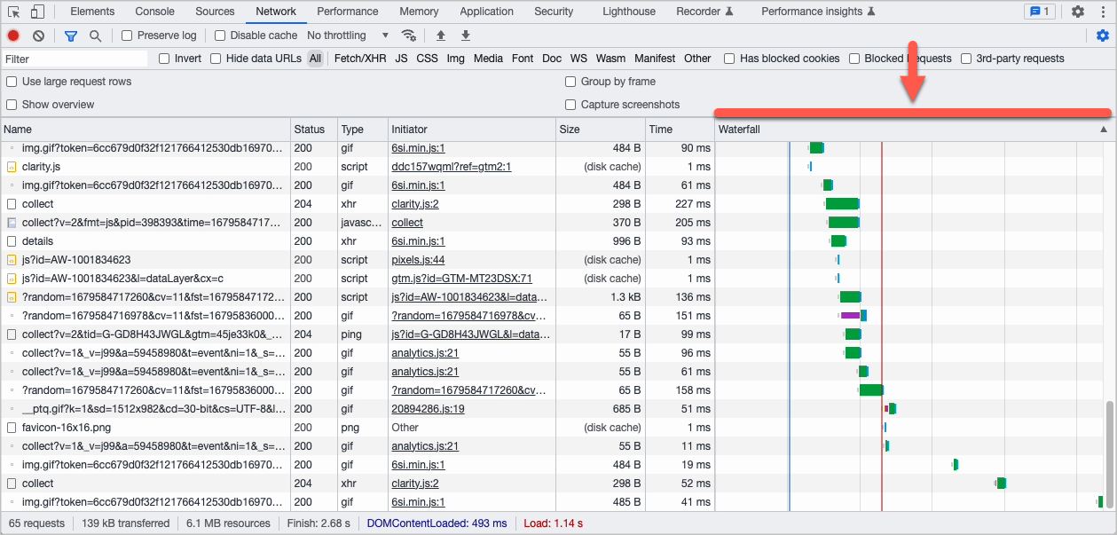Open initiator link 20894286.js:19
Image resolution: width=1117 pixels, height=535 pixels.
[428, 409]
